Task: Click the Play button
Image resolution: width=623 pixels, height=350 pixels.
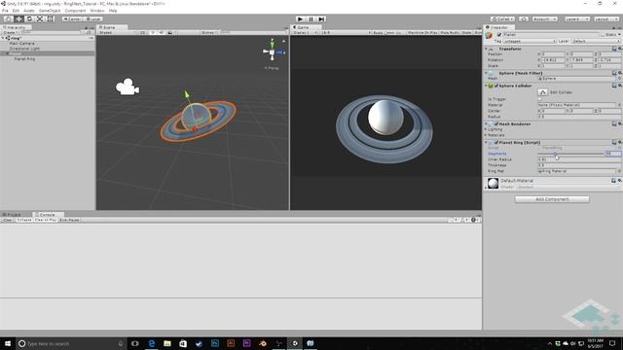Action: pos(301,19)
